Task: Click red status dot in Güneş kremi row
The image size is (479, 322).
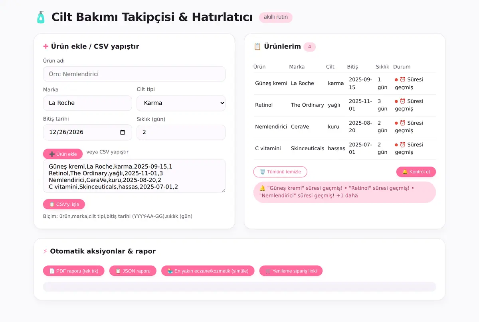Action: 396,80
